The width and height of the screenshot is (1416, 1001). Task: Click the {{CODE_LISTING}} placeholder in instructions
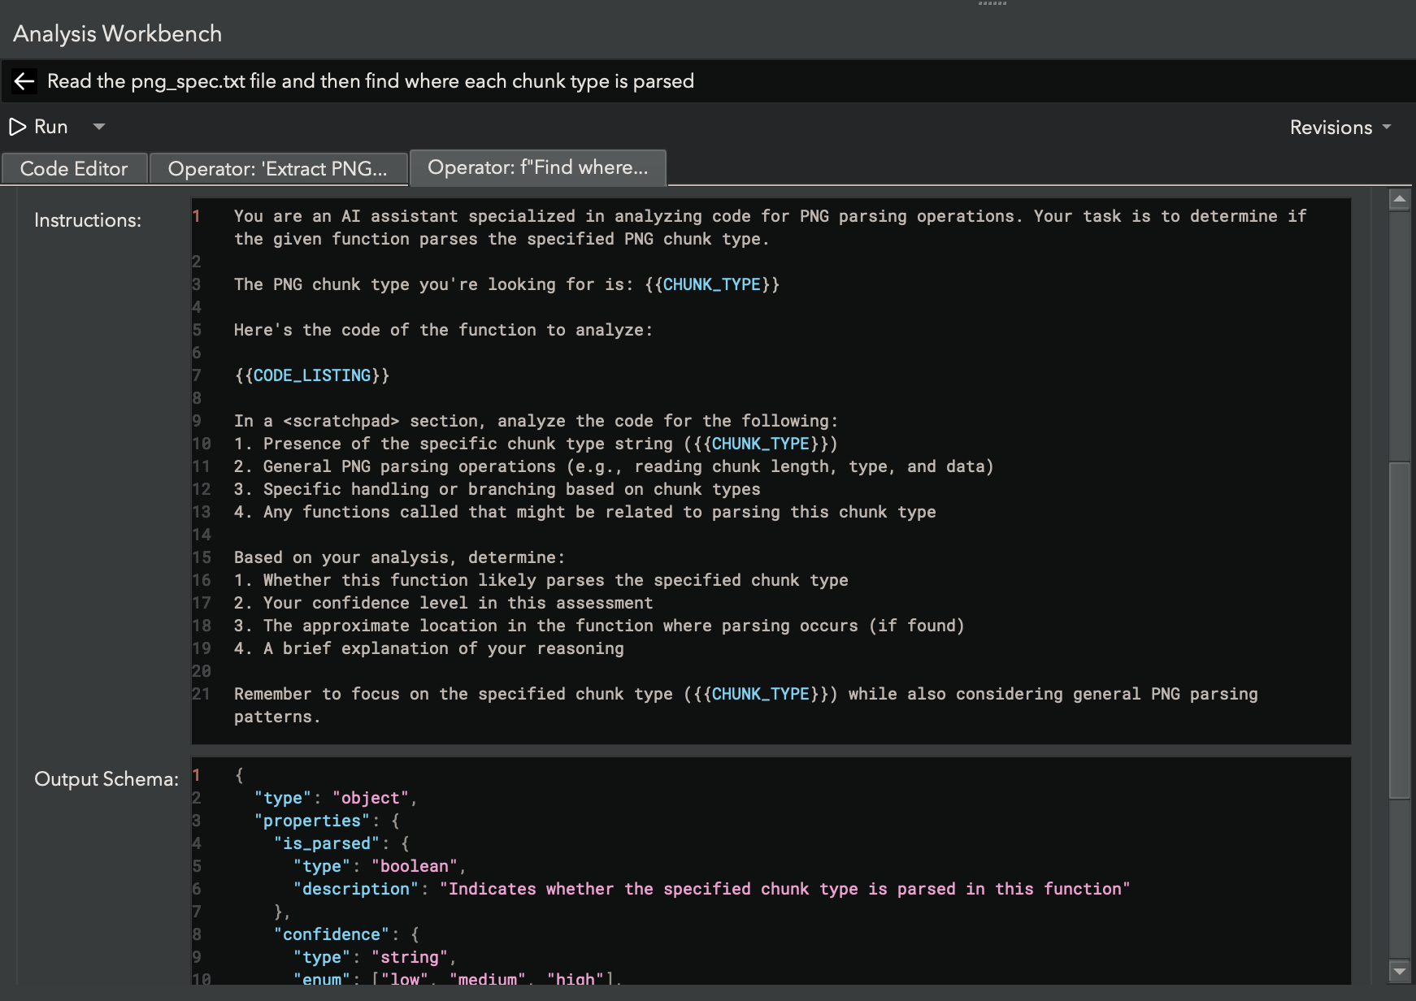pos(312,375)
